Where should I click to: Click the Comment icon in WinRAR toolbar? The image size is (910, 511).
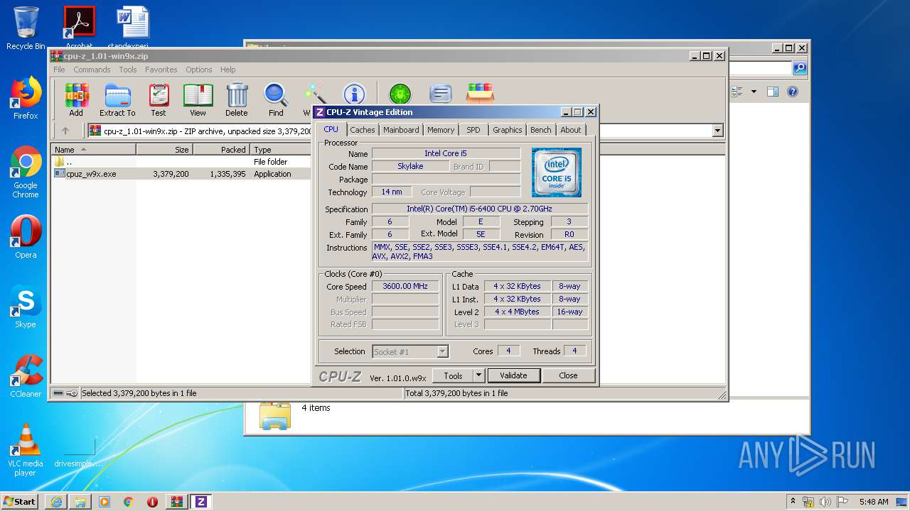pyautogui.click(x=441, y=94)
